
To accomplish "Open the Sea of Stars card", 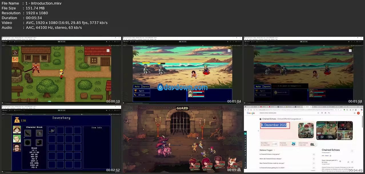I will tap(268, 144).
